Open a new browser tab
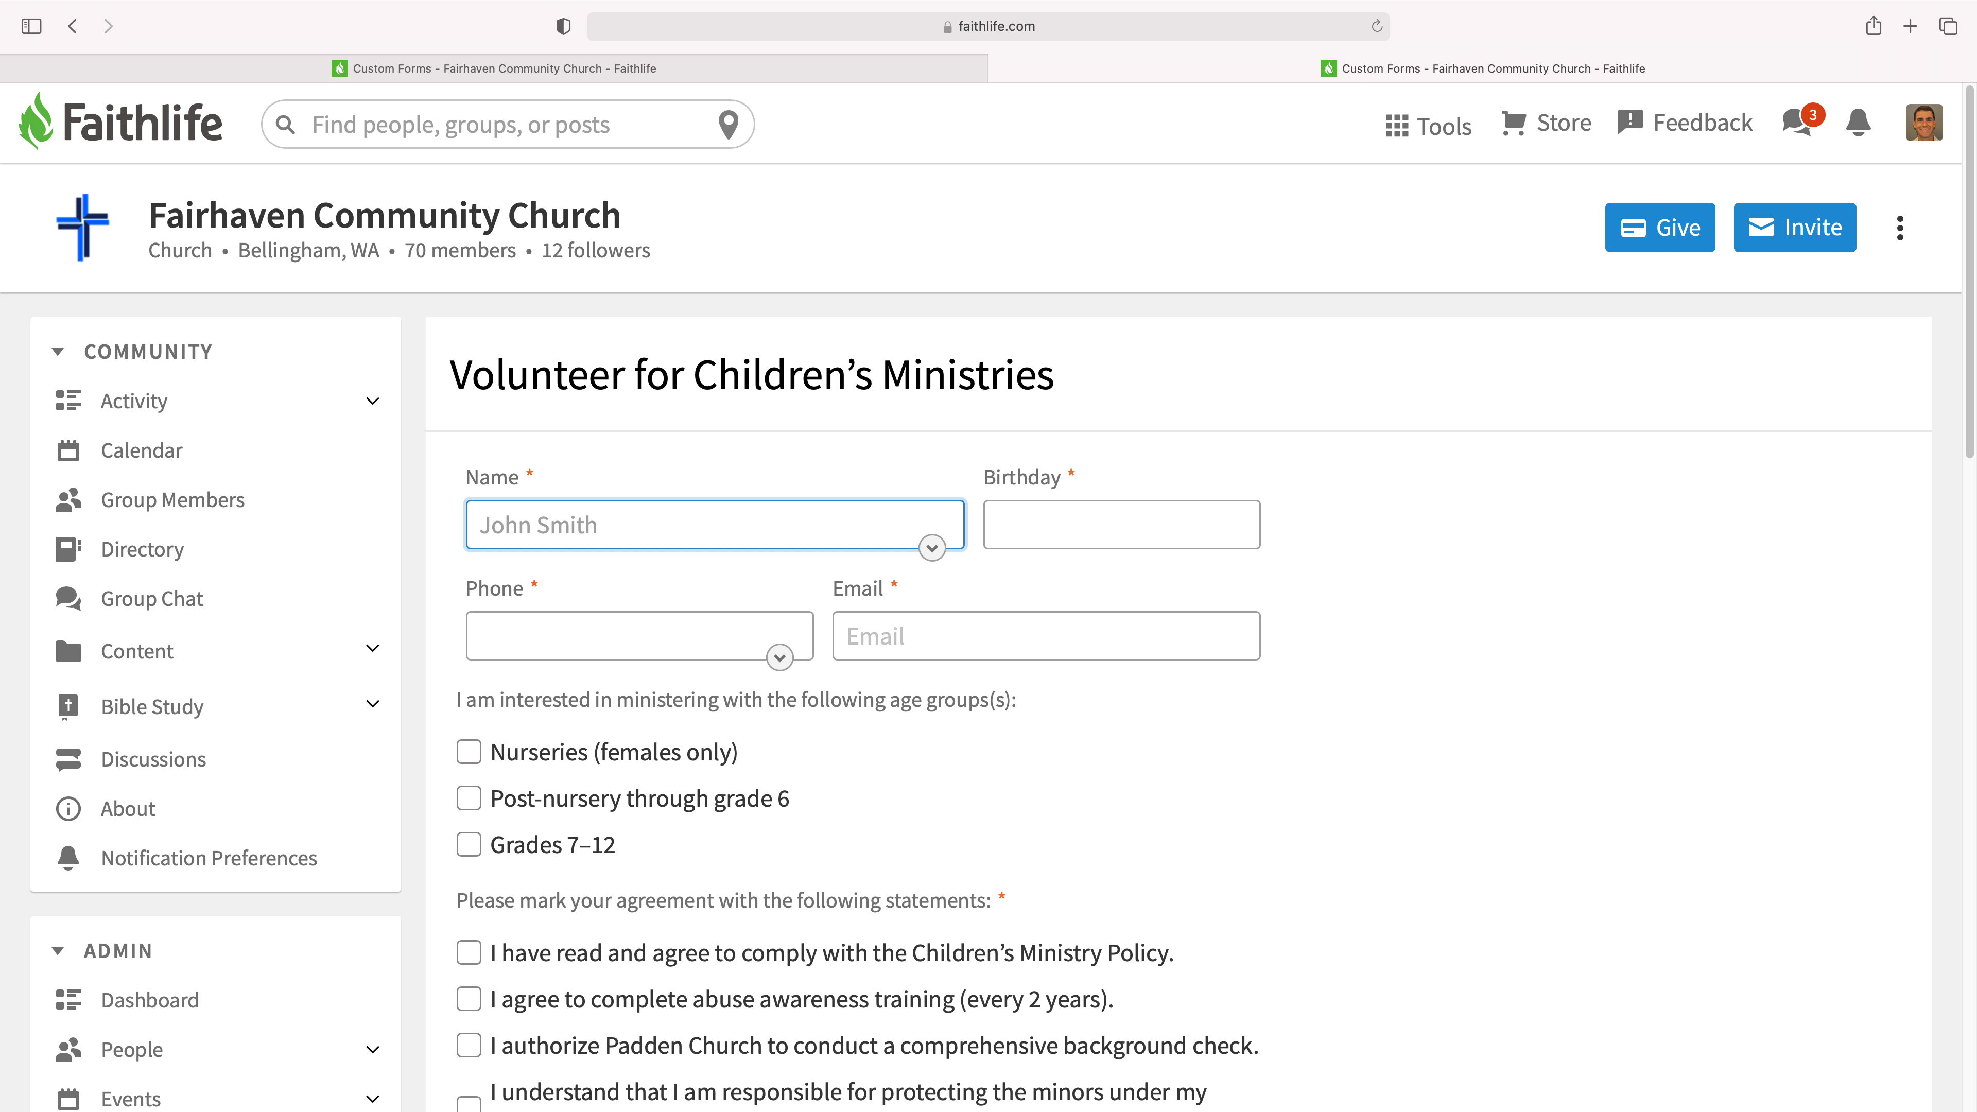This screenshot has width=1977, height=1112. (x=1910, y=26)
